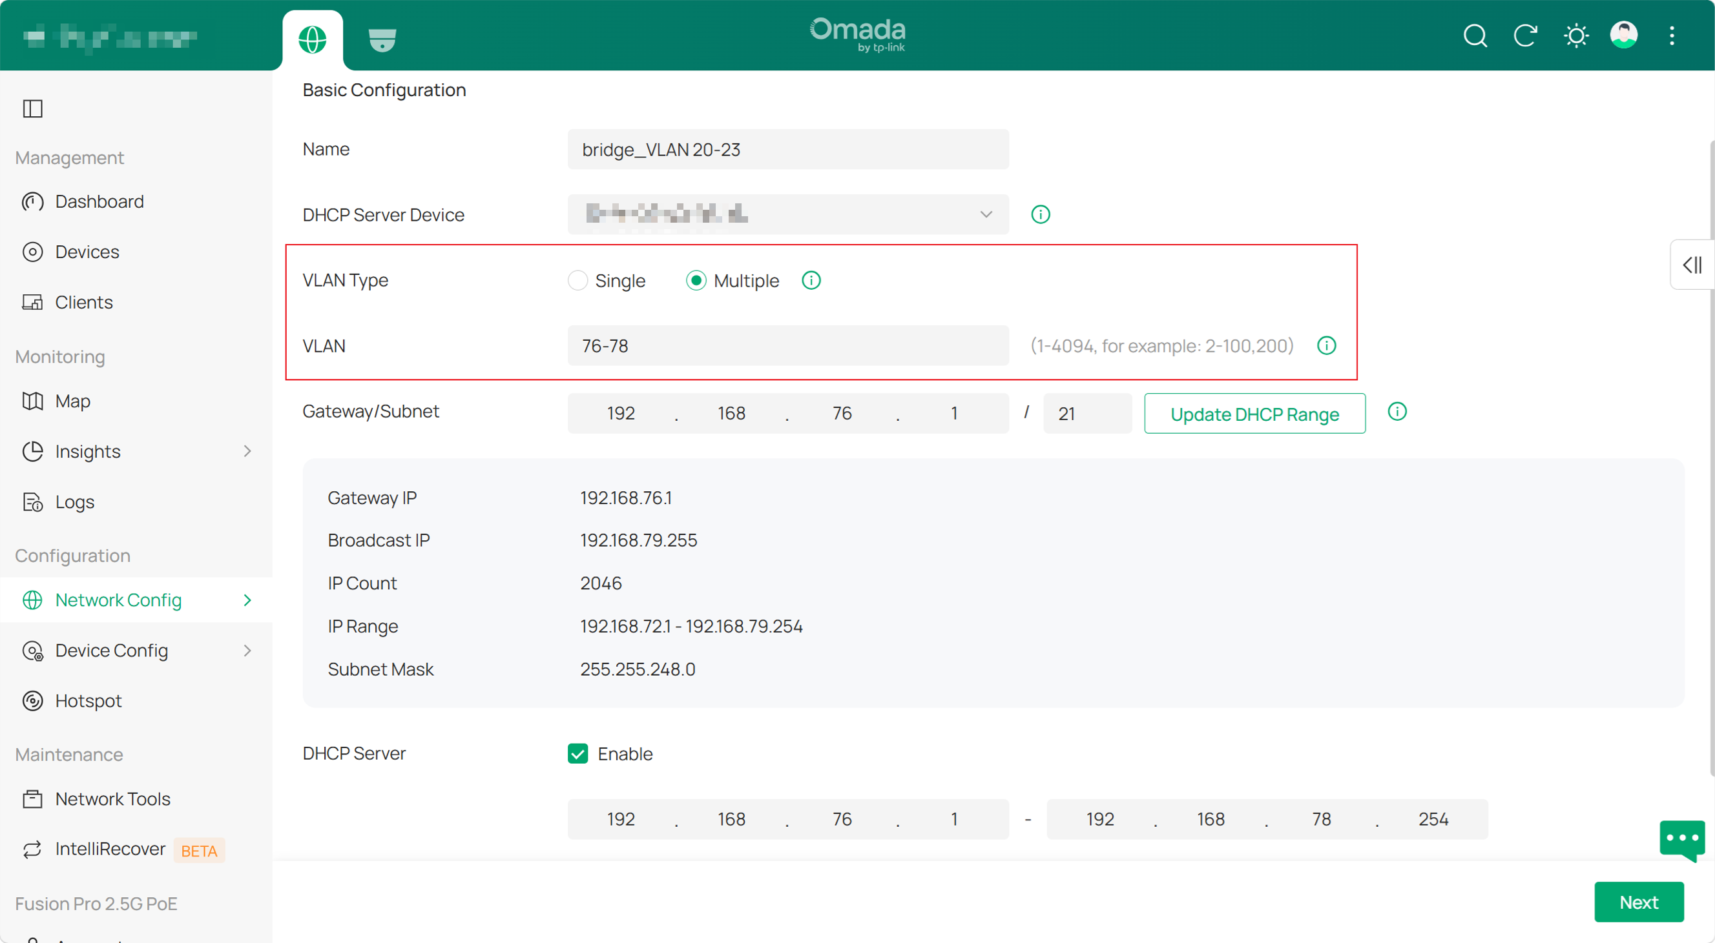
Task: Show info for DHCP Server Device
Action: (1041, 215)
